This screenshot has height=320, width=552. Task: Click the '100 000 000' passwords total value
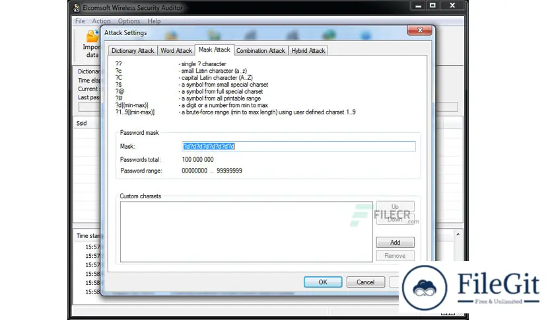[x=197, y=159]
